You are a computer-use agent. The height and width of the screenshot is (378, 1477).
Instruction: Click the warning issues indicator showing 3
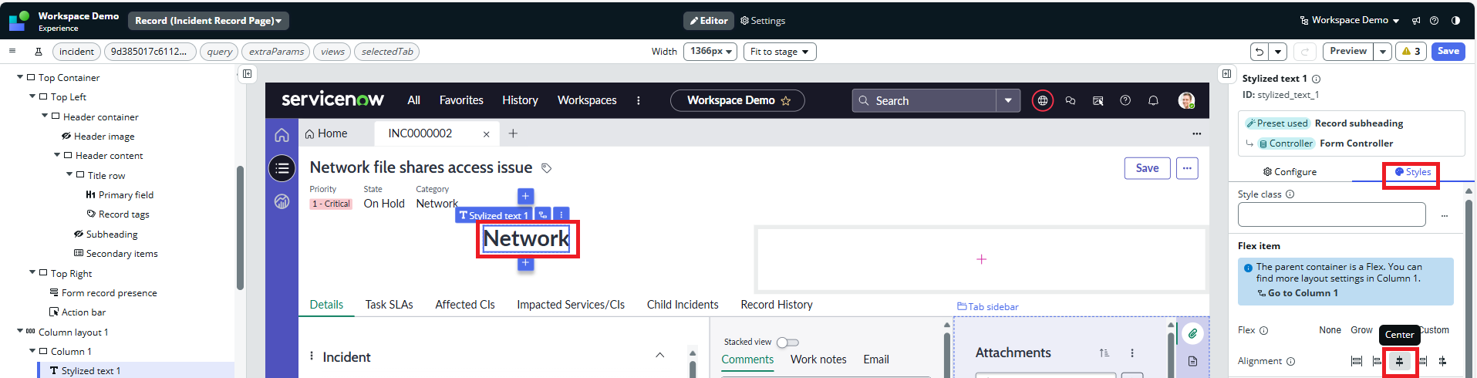point(1411,52)
